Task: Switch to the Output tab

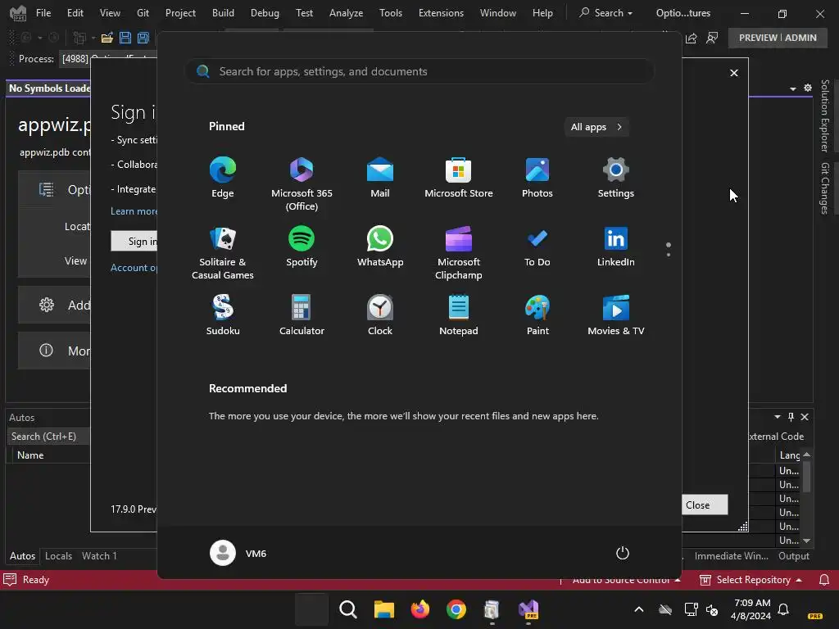Action: pos(793,556)
